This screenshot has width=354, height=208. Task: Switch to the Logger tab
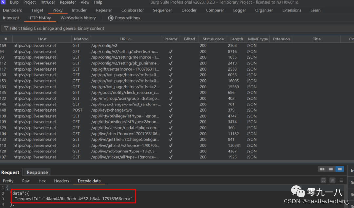point(239,10)
